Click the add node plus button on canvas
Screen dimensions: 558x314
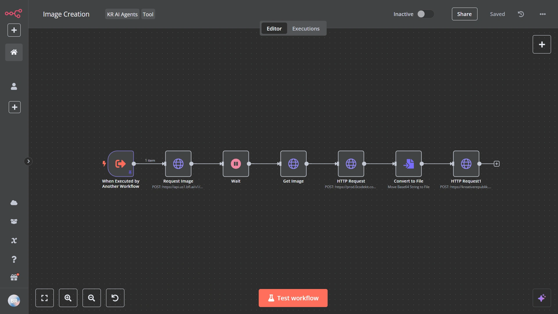(542, 44)
